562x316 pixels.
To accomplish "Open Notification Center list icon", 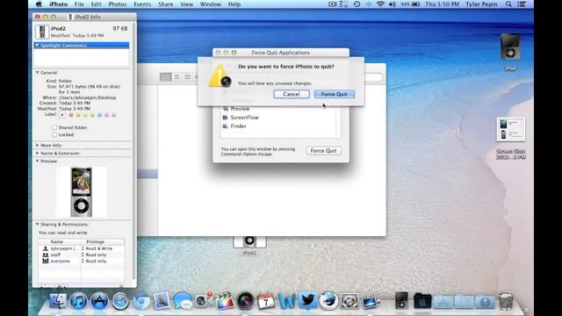I will pyautogui.click(x=522, y=4).
